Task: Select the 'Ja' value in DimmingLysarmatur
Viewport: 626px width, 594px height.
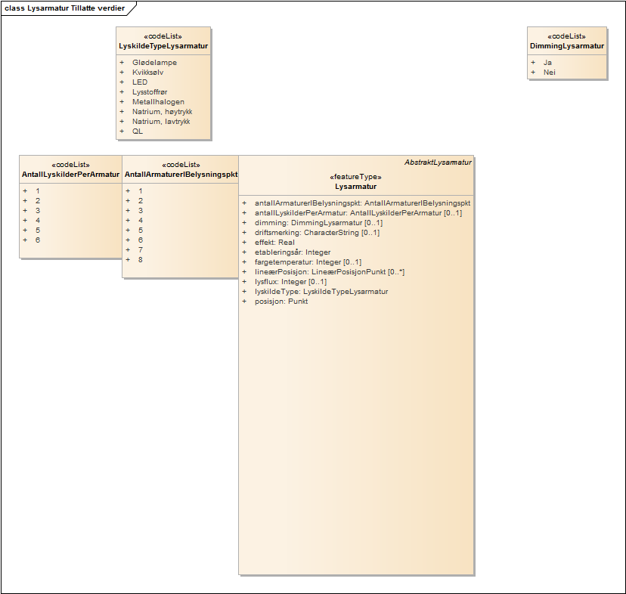Action: 547,63
